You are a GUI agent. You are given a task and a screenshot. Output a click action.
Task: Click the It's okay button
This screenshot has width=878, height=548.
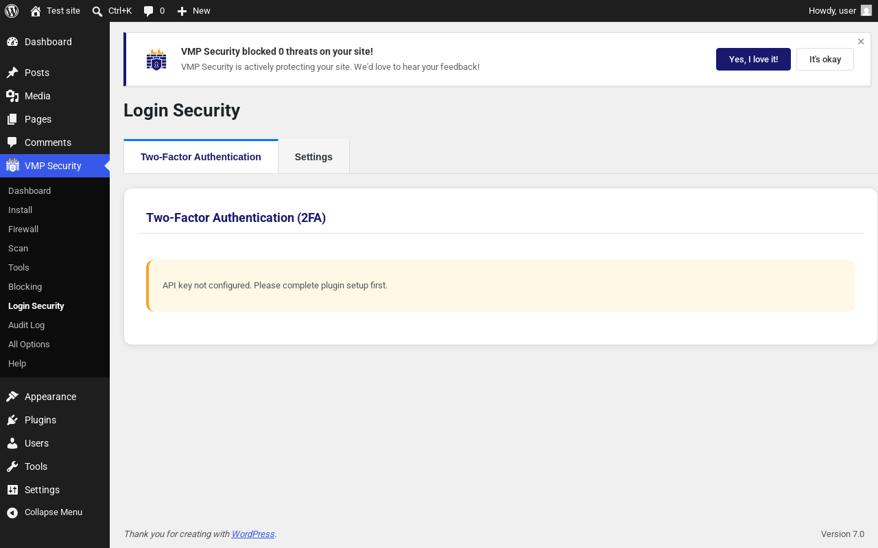825,60
